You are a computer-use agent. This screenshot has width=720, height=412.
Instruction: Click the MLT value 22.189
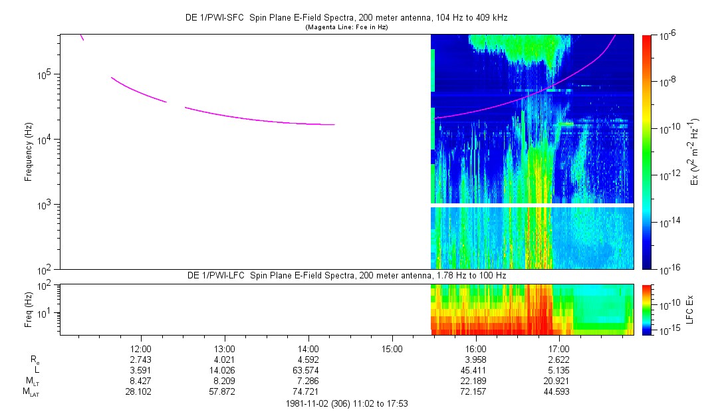476,381
